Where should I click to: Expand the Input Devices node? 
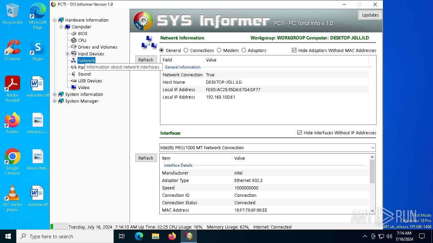point(67,54)
